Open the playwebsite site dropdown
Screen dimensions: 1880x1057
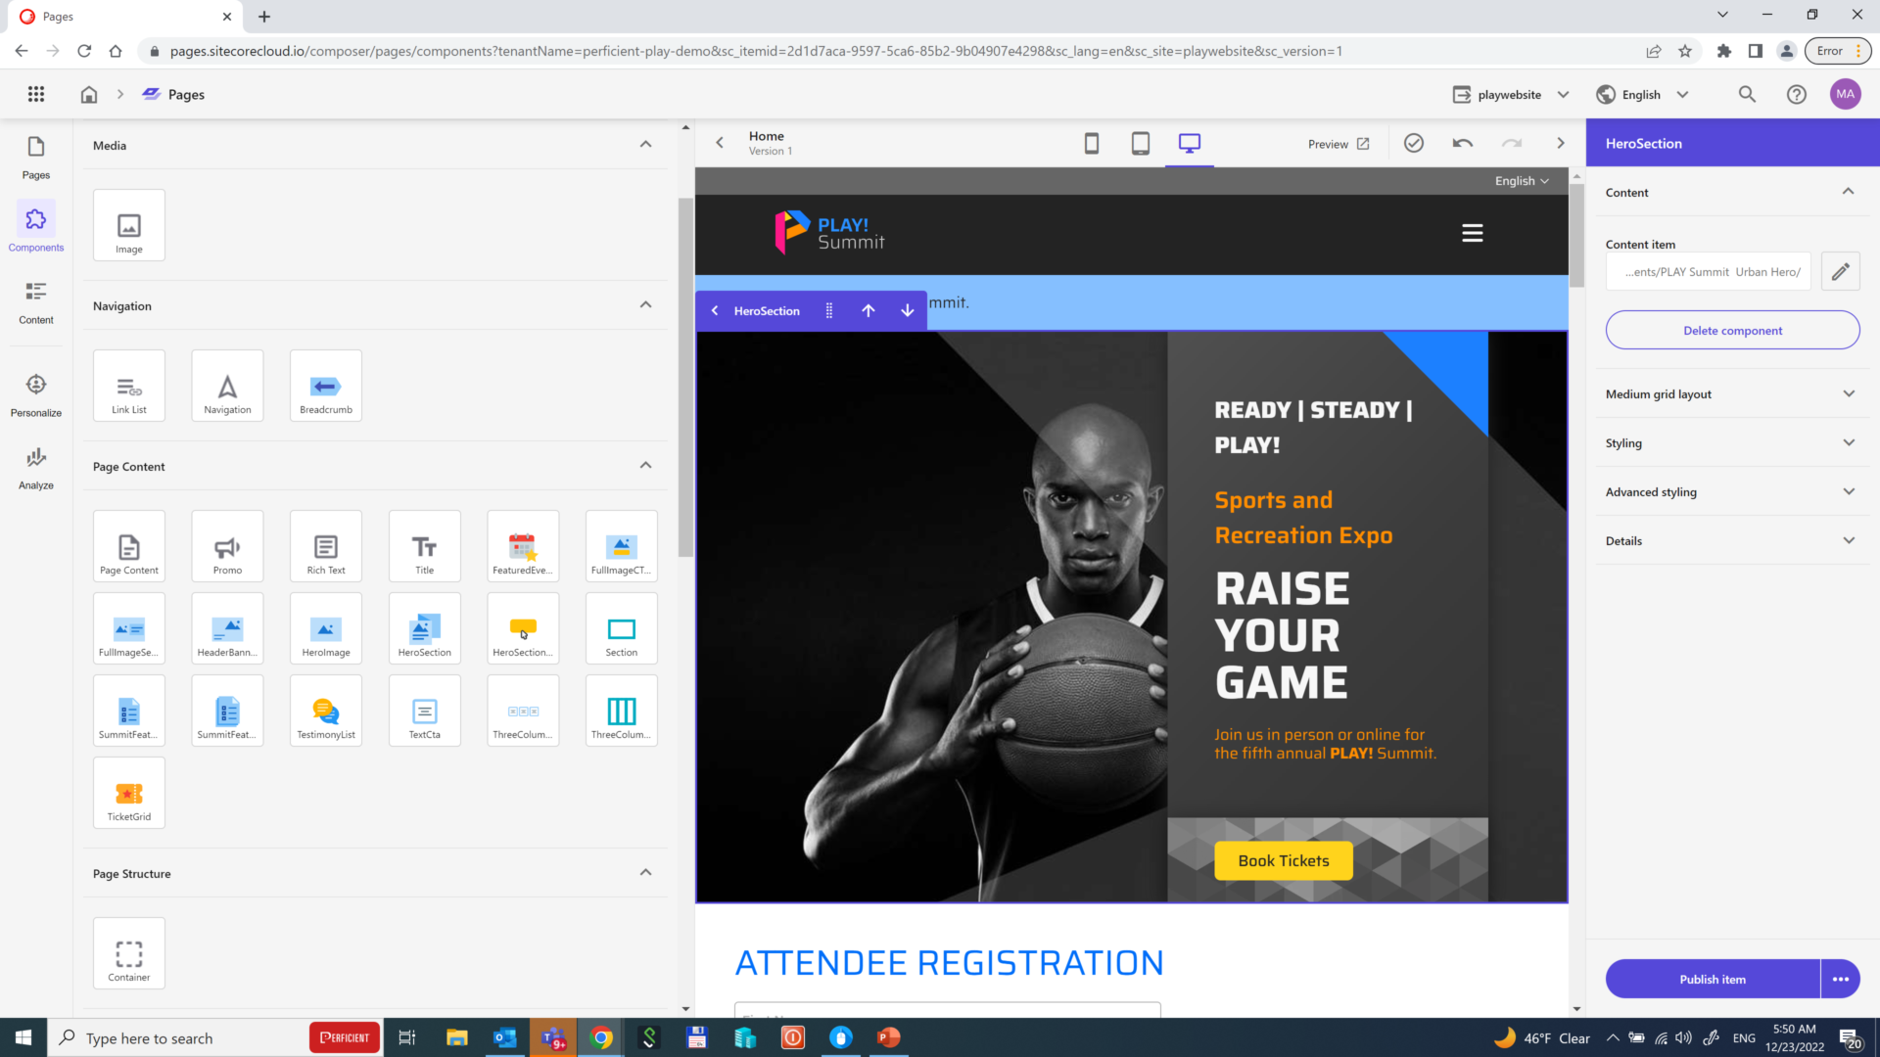coord(1511,95)
